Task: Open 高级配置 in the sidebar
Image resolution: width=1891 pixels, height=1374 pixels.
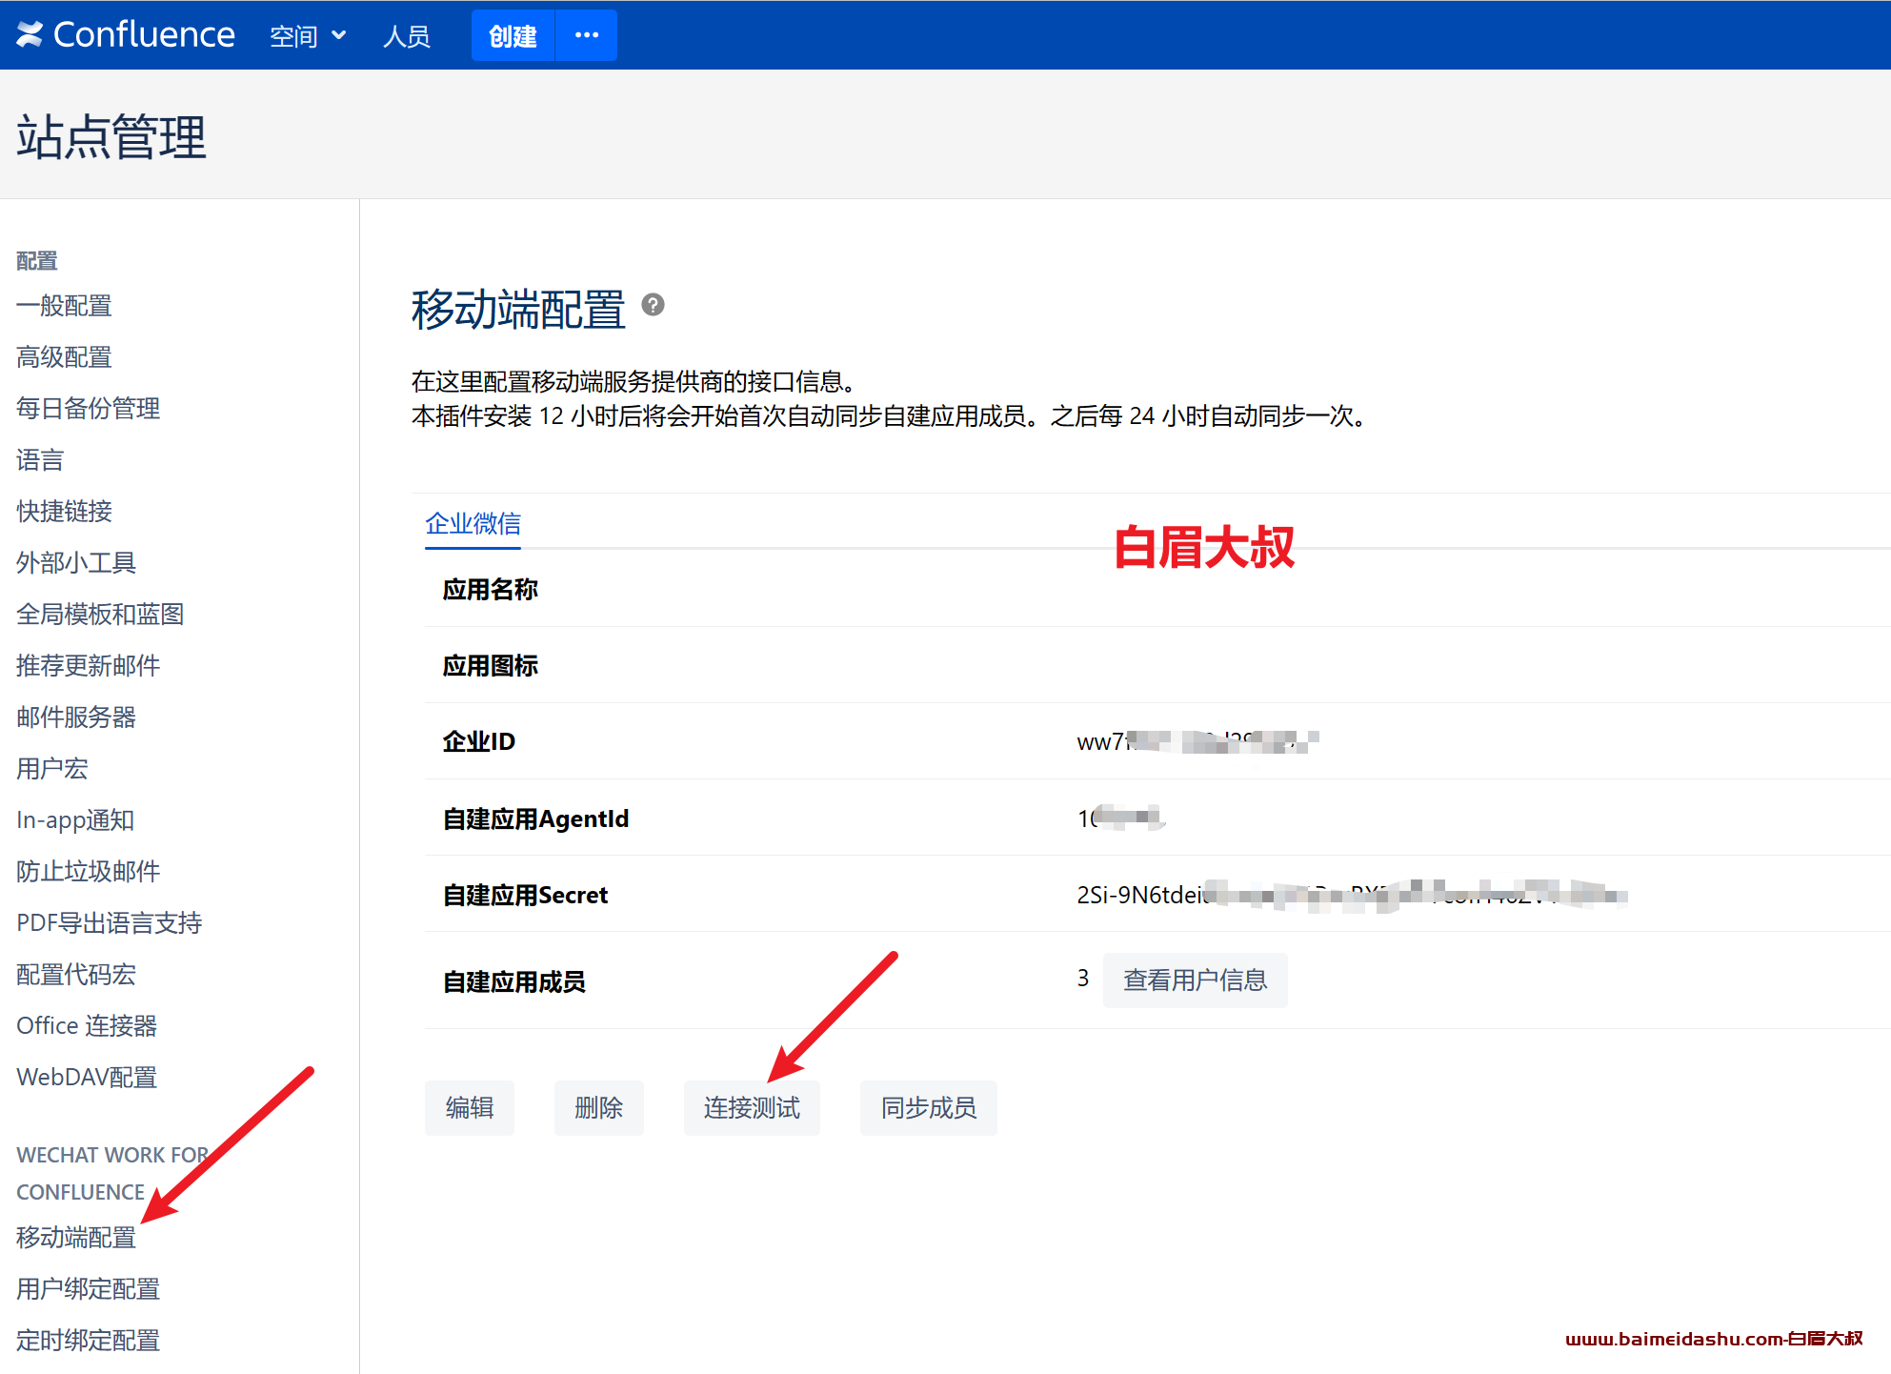Action: [x=64, y=357]
